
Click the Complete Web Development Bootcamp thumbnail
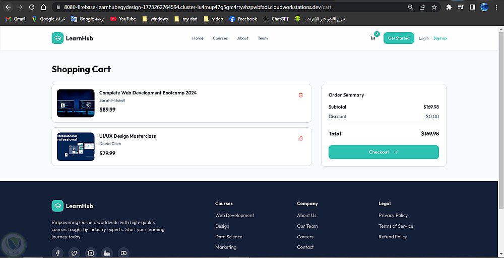pos(76,103)
